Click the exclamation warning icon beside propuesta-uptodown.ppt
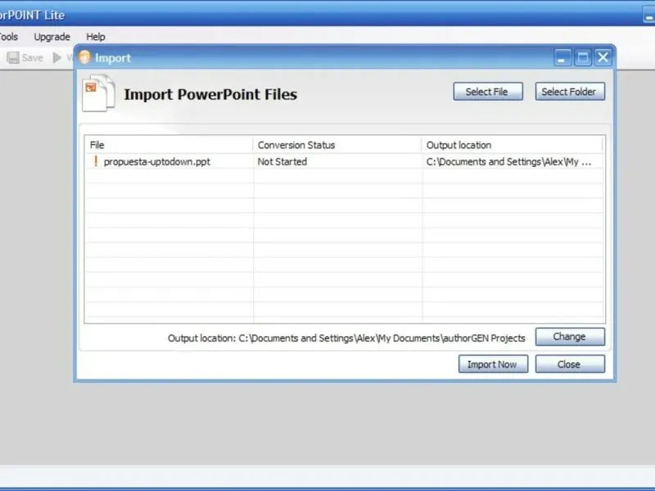Image resolution: width=655 pixels, height=491 pixels. click(x=96, y=161)
